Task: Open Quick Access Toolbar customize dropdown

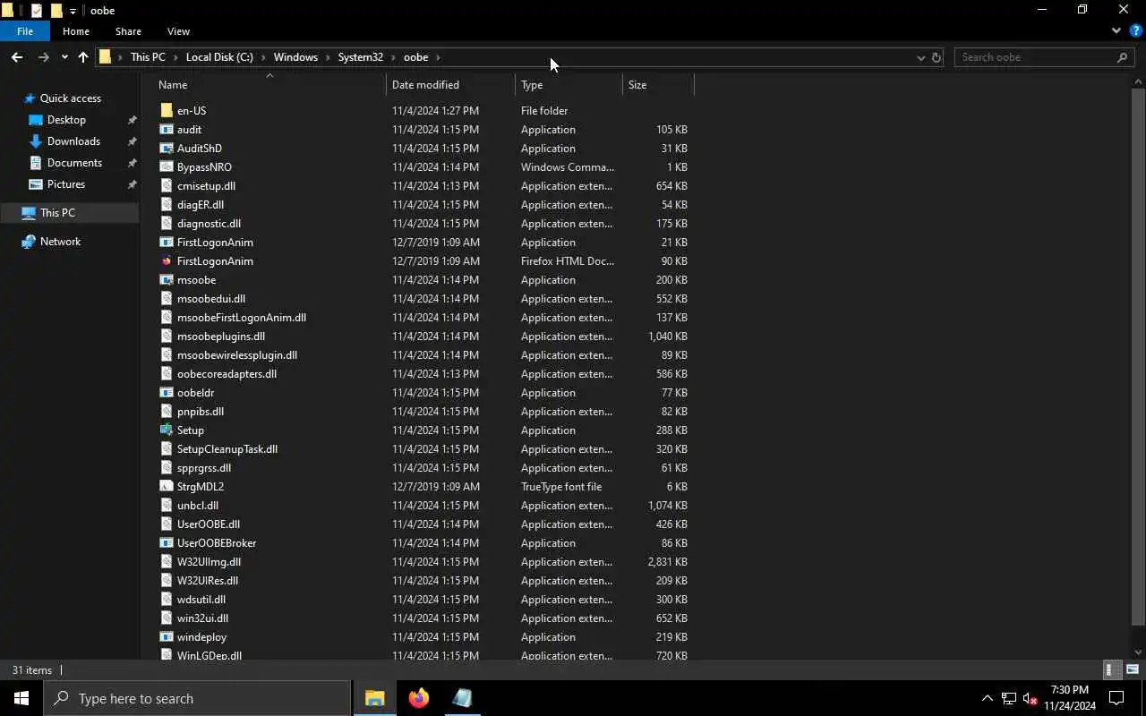Action: 73,11
